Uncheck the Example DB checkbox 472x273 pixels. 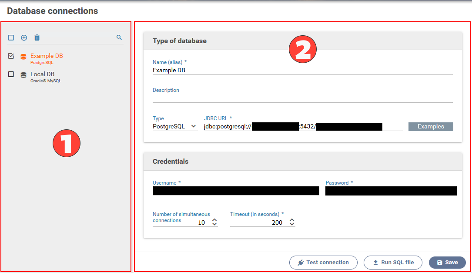(11, 56)
